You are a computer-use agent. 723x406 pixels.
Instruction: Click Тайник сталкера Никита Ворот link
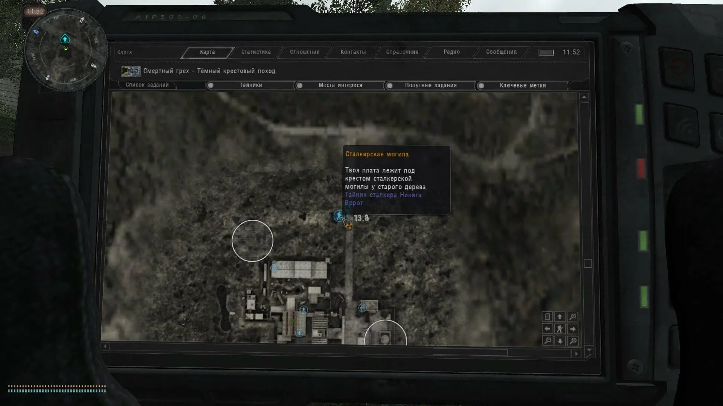pyautogui.click(x=383, y=195)
